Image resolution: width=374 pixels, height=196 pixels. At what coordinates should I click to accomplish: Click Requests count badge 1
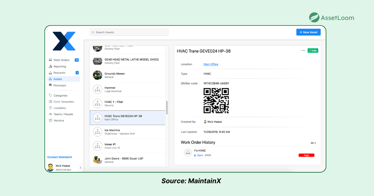(77, 73)
